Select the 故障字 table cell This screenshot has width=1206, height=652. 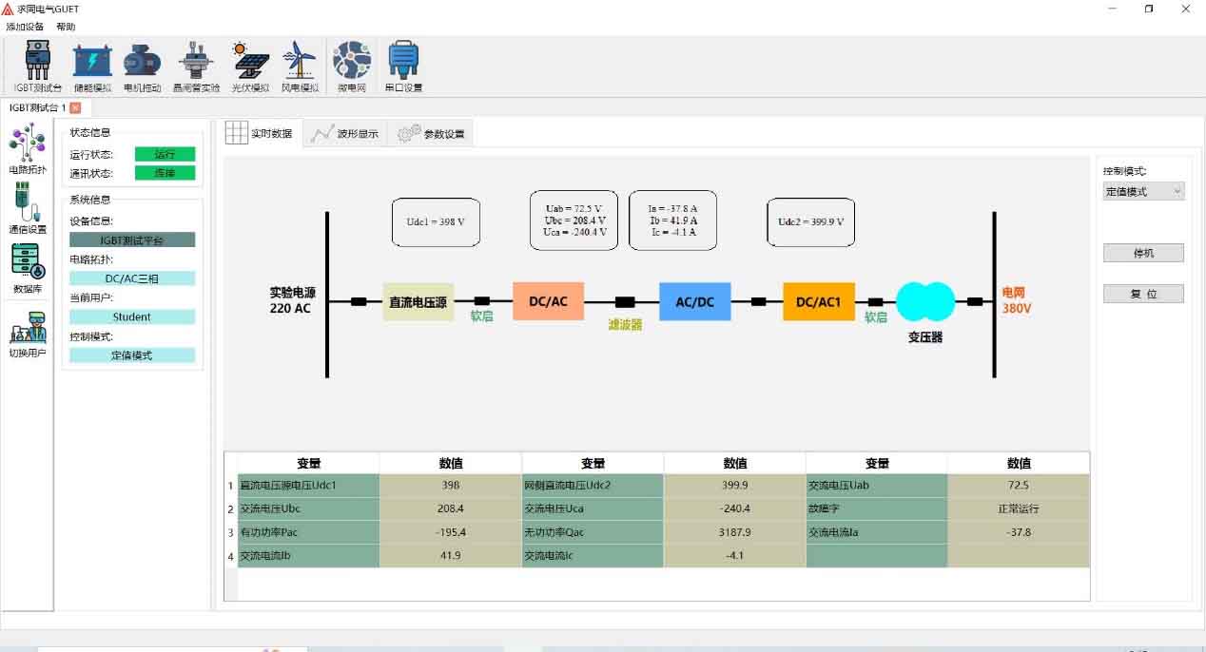[877, 508]
